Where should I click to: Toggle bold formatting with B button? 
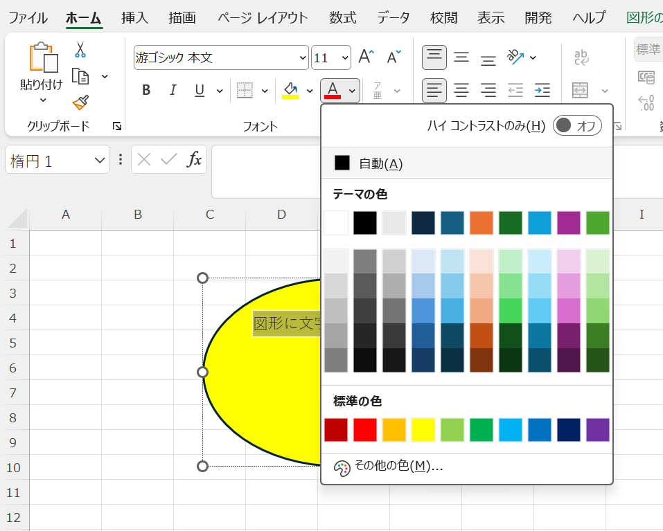click(146, 91)
